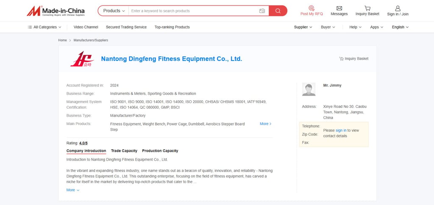This screenshot has height=205, width=434.
Task: Select the address text Xinye Road No 30
Action: pos(345,112)
